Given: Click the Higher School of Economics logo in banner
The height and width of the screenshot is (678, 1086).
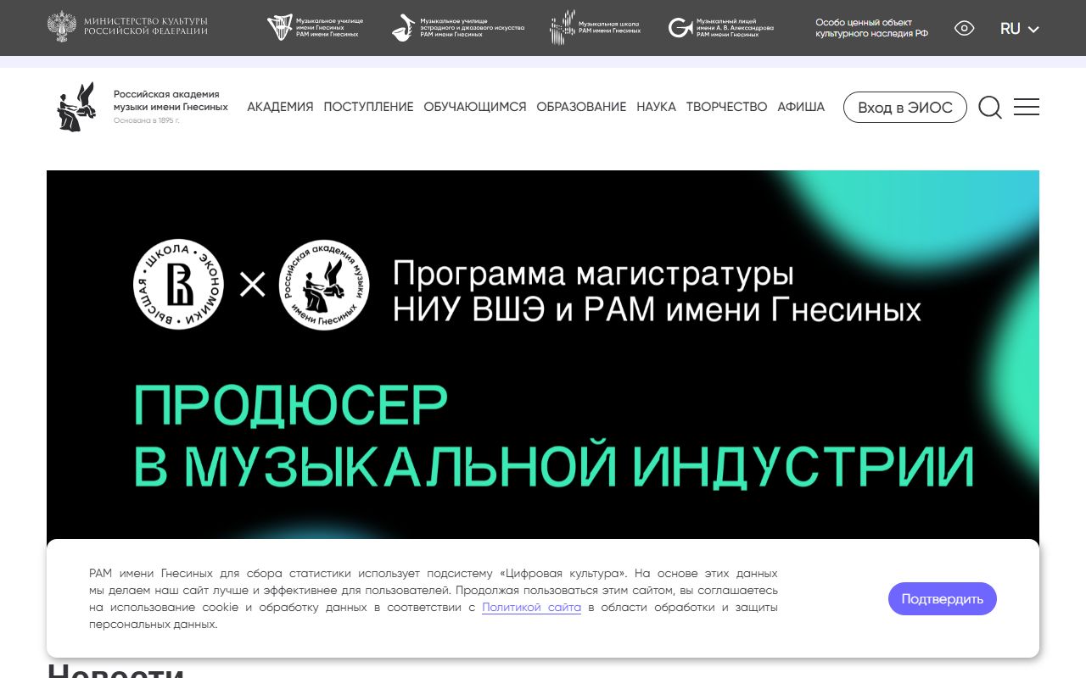Looking at the screenshot, I should tap(179, 286).
